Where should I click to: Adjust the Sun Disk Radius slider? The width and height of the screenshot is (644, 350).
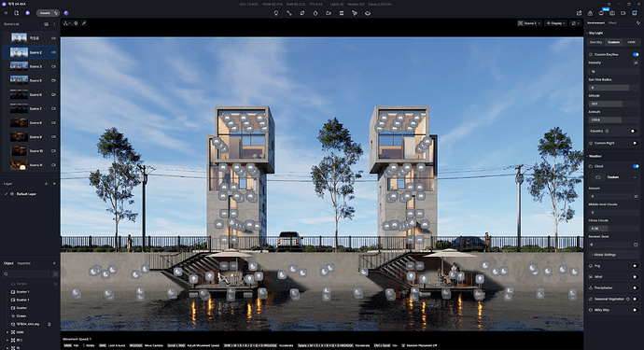click(613, 88)
